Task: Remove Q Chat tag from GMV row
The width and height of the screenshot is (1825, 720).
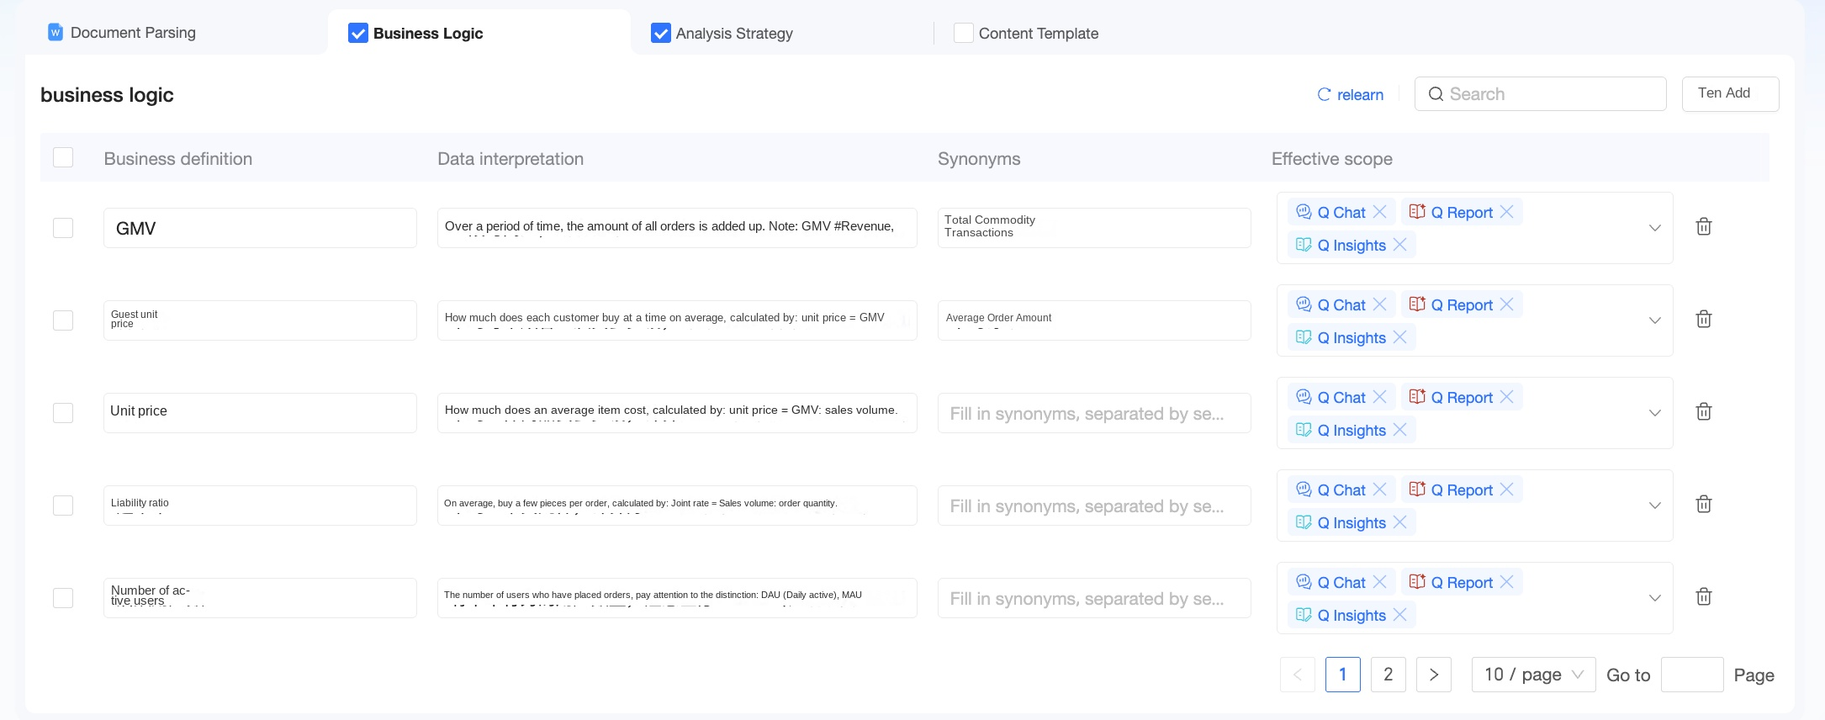Action: tap(1380, 212)
